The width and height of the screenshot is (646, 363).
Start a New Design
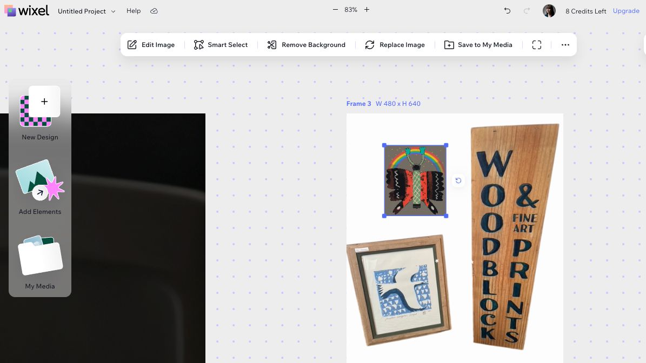pyautogui.click(x=39, y=113)
